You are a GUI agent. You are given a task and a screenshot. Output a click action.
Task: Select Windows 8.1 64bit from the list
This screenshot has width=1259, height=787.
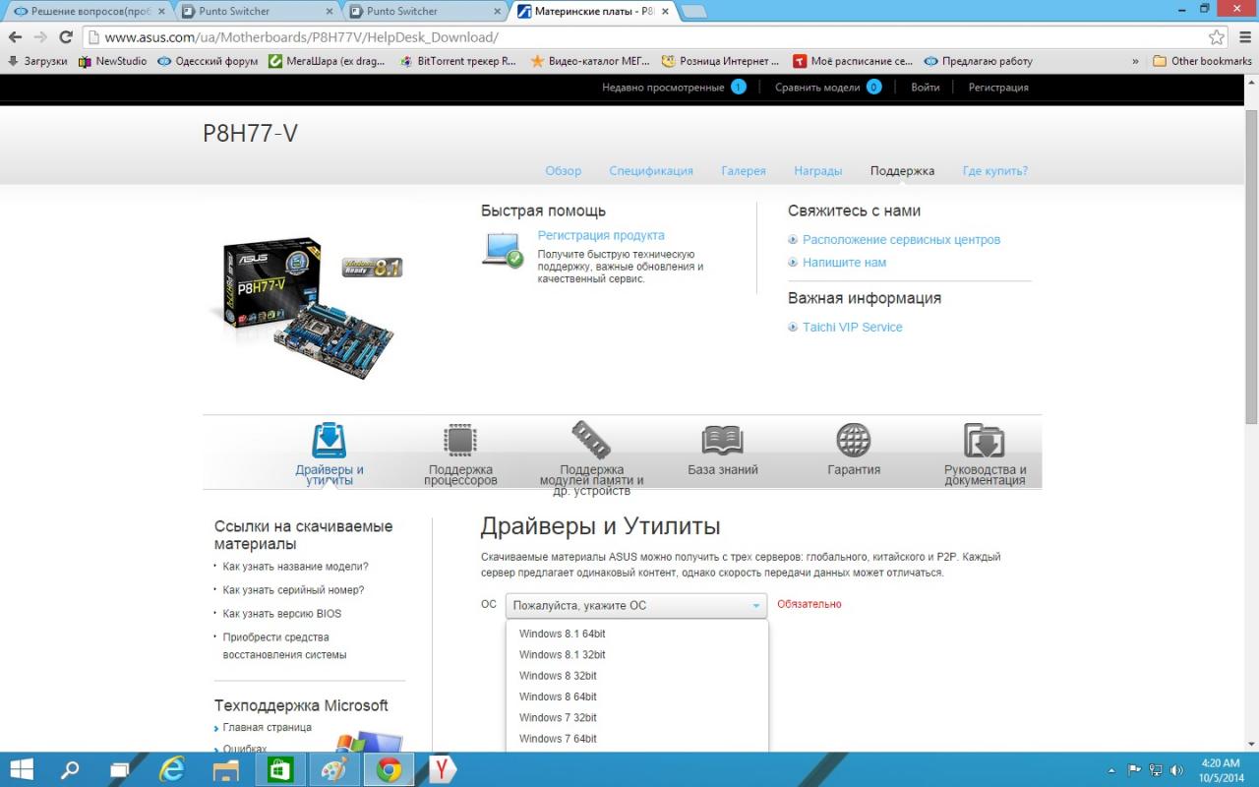click(x=563, y=634)
